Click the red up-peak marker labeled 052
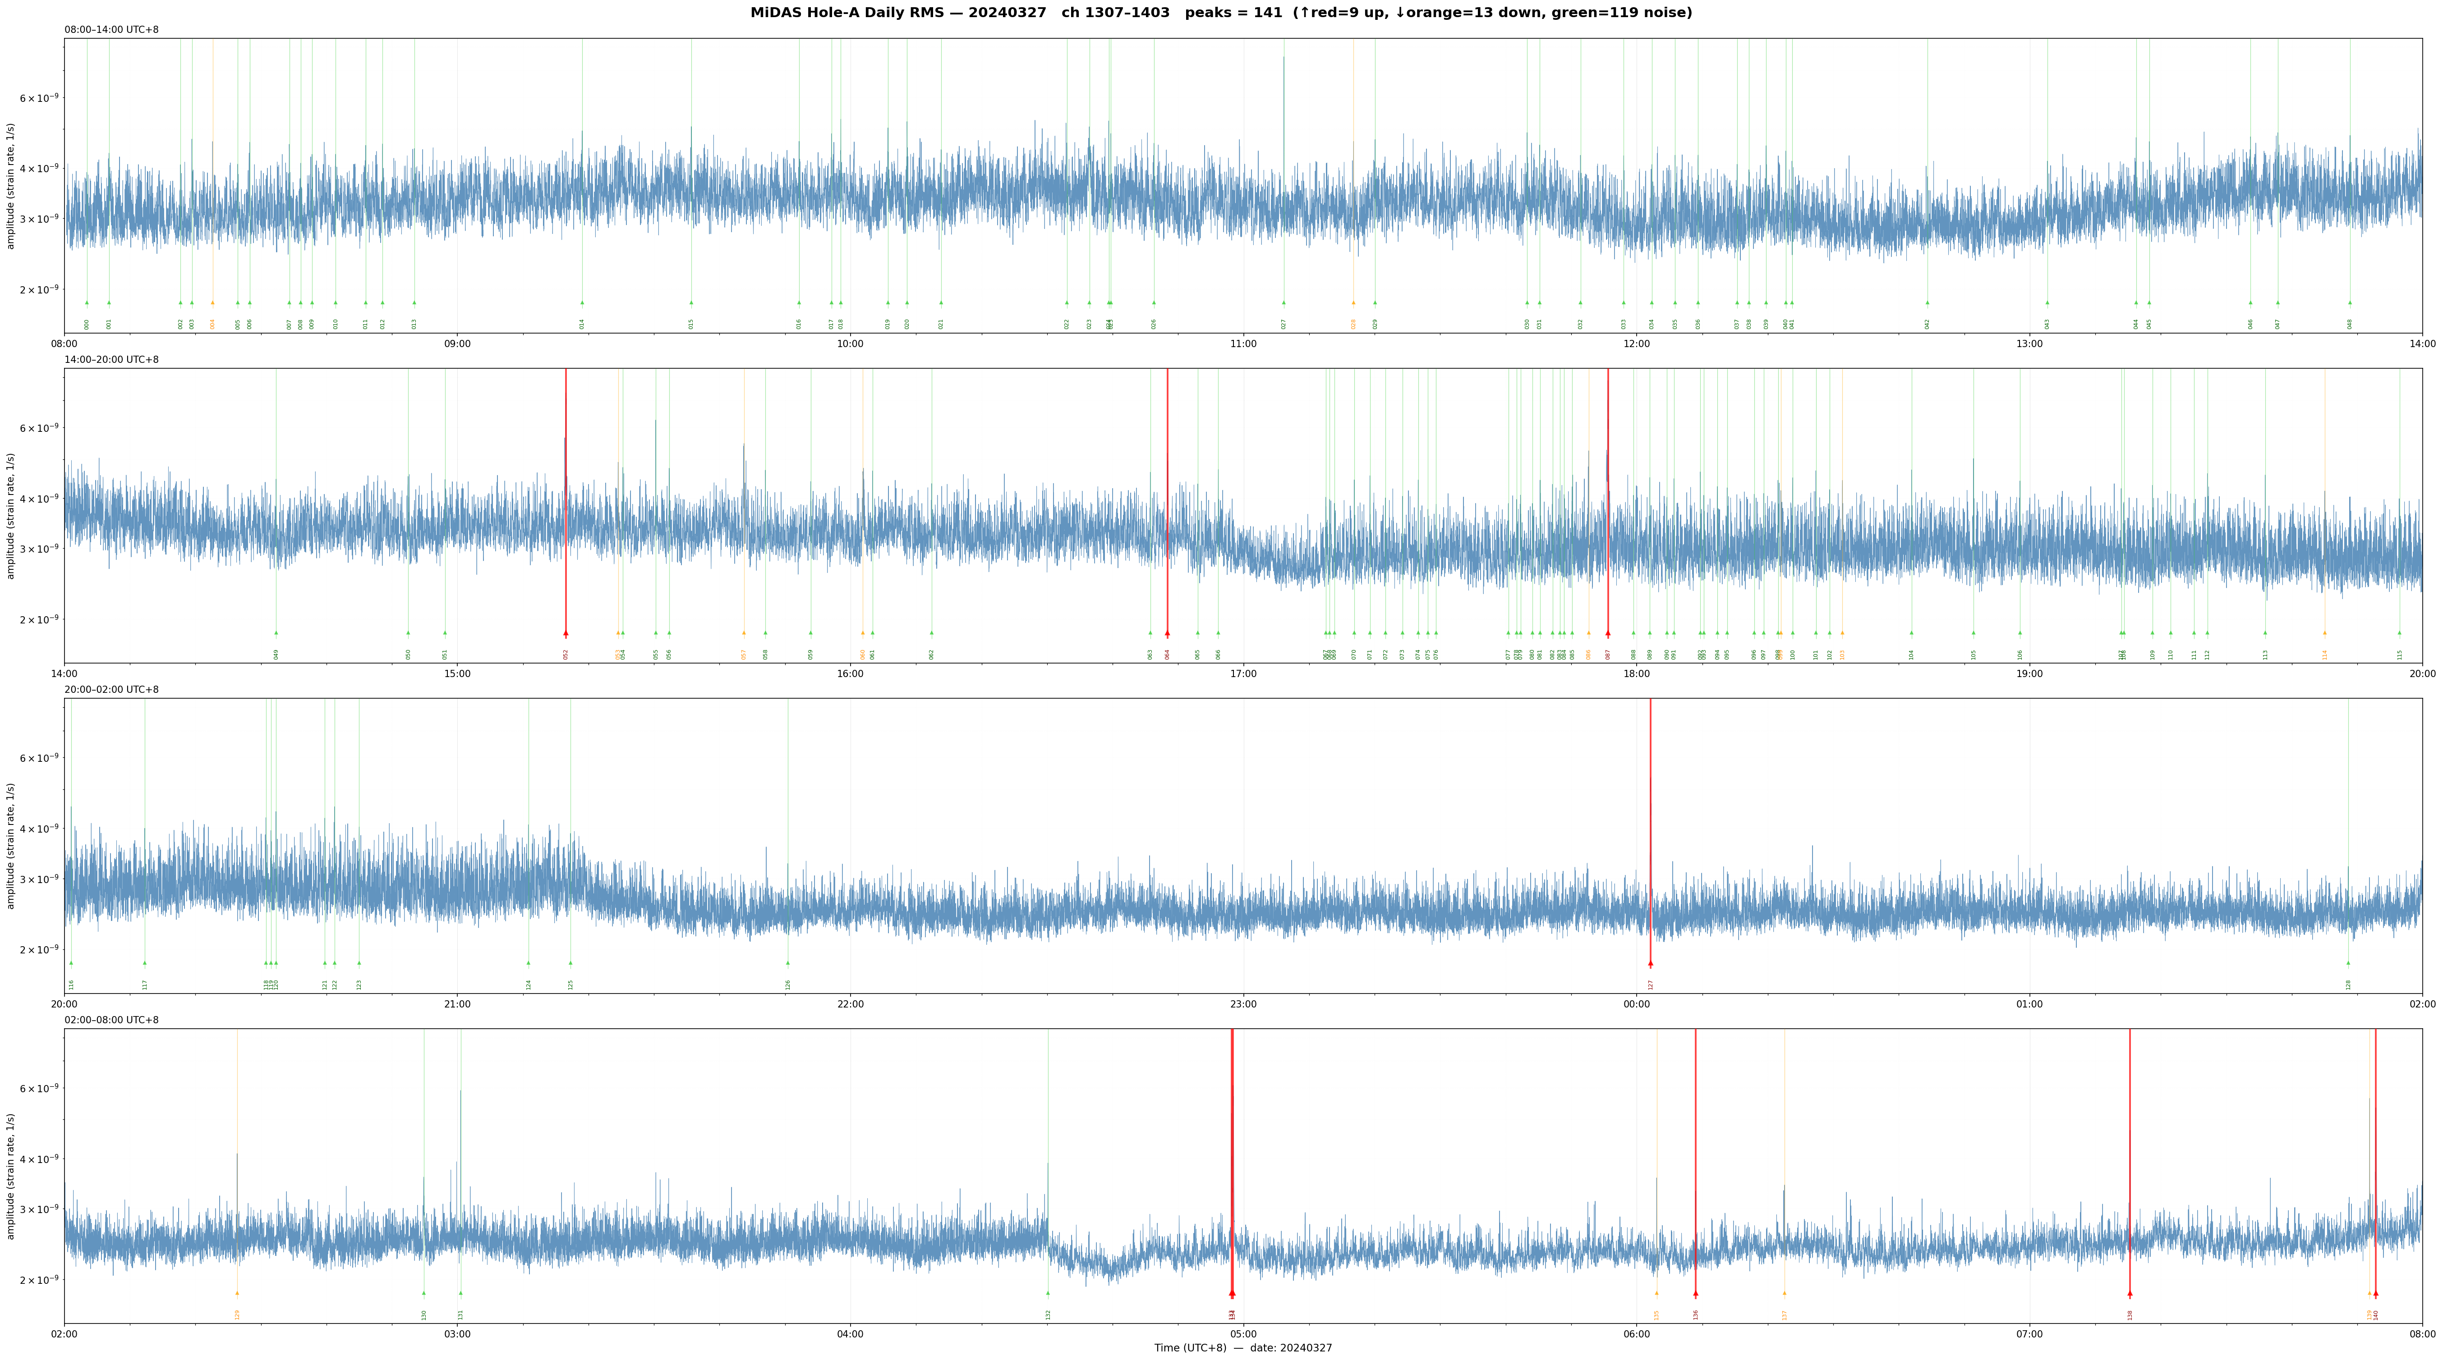The height and width of the screenshot is (1360, 2443). tap(565, 633)
